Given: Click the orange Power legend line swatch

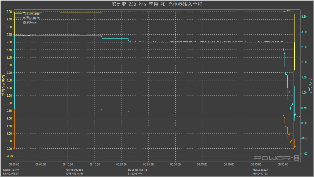Looking at the screenshot, I should pos(18,22).
